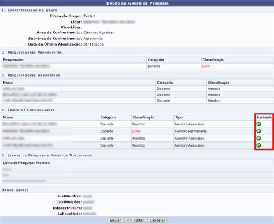Click the Sub-área de Conhecimento label
Image resolution: width=274 pixels, height=224 pixels.
55,38
